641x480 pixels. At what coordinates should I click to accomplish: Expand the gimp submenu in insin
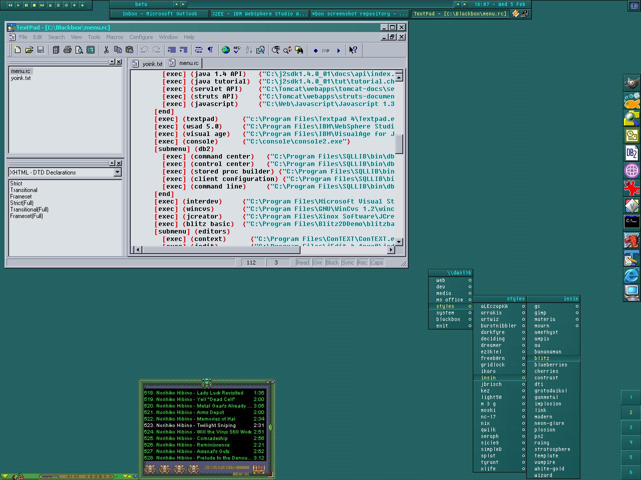pyautogui.click(x=553, y=313)
